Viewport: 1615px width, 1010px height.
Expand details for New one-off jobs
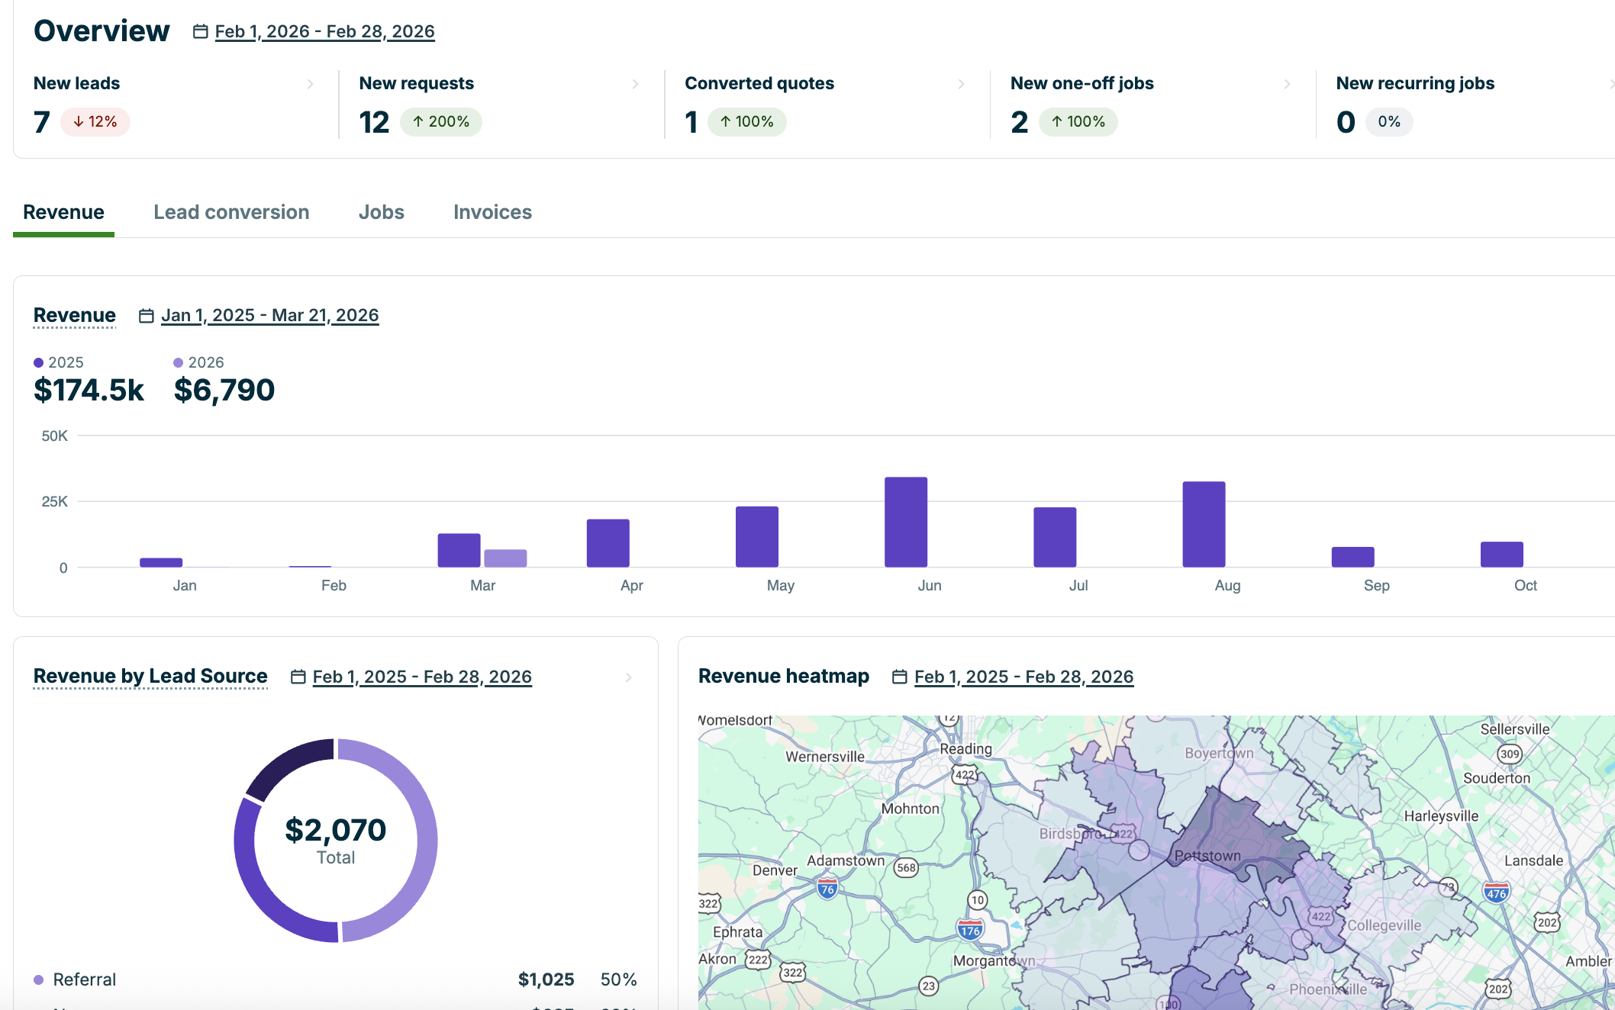pyautogui.click(x=1286, y=84)
